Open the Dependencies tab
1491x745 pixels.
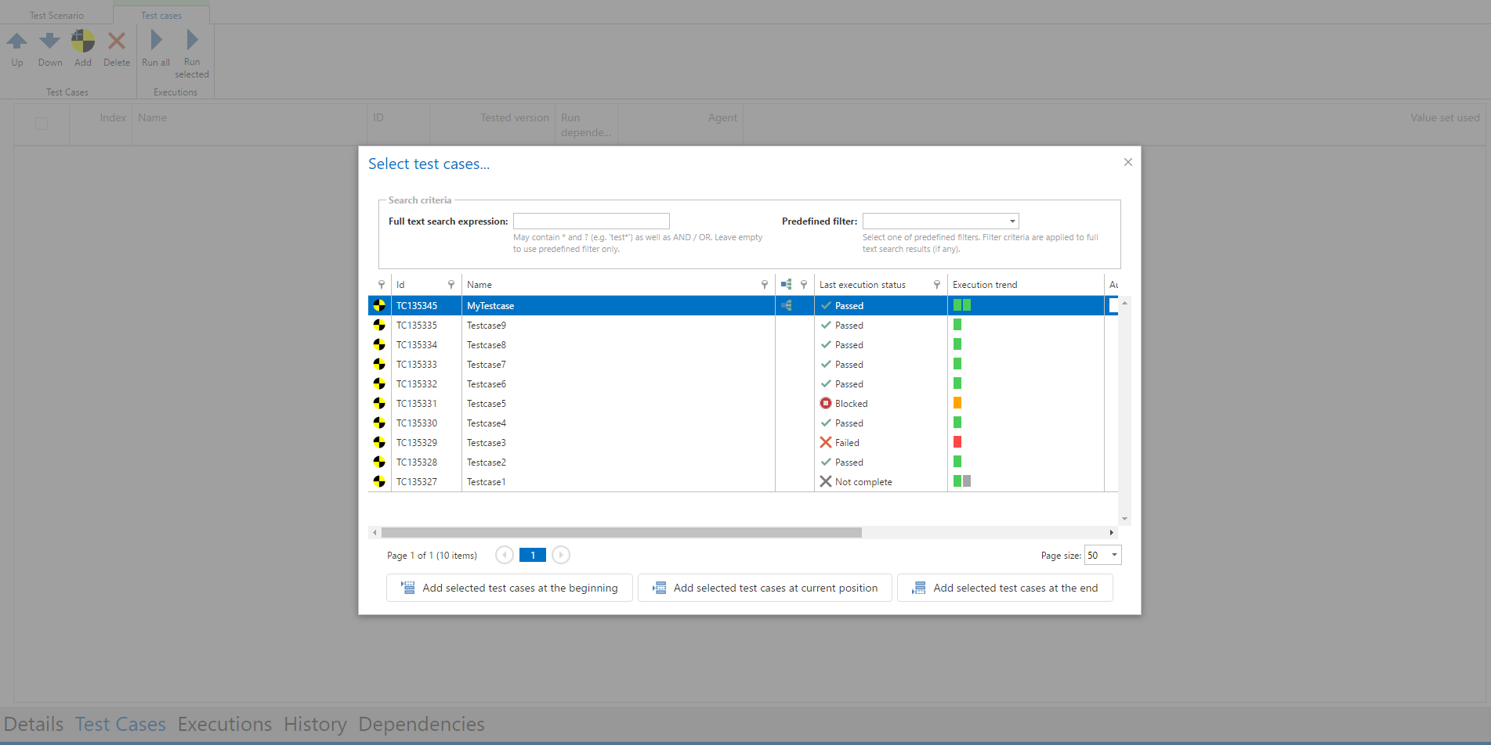pyautogui.click(x=422, y=725)
